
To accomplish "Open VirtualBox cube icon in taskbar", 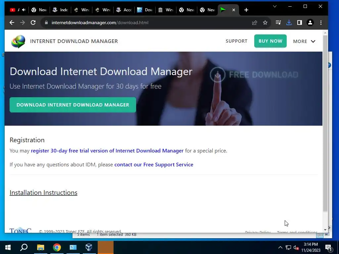I will (89, 247).
